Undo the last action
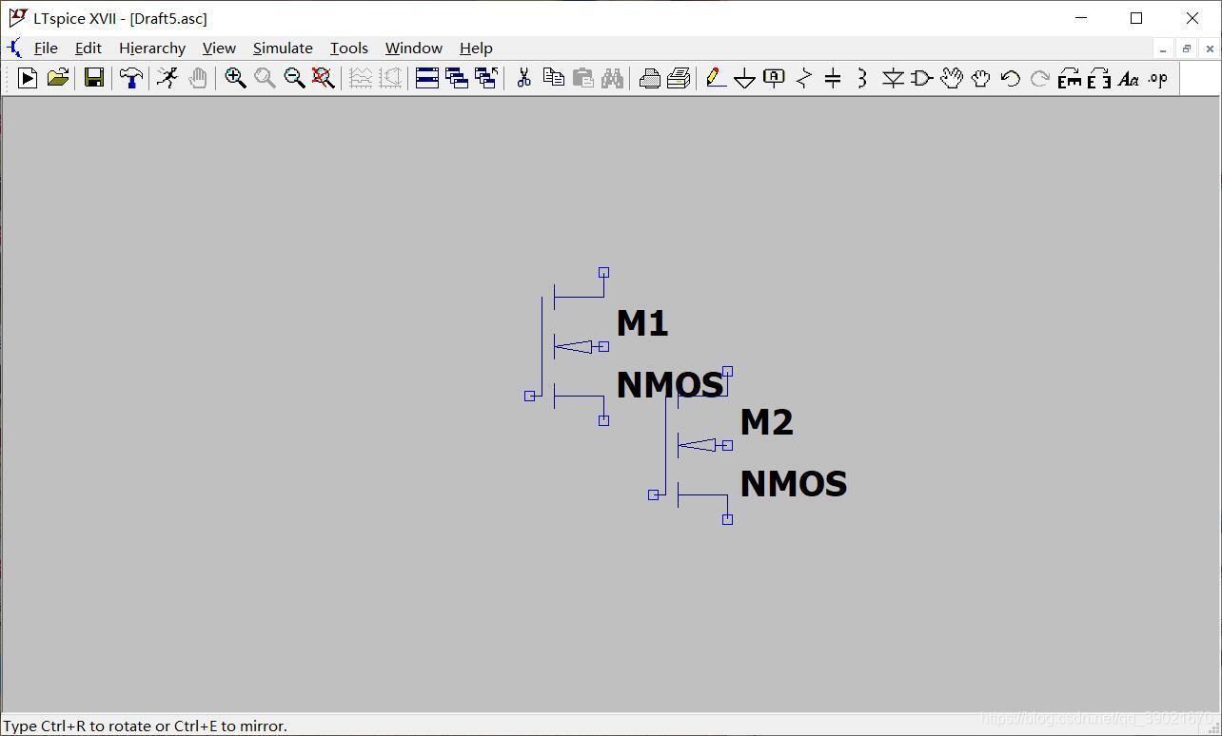1222x736 pixels. pos(1010,78)
